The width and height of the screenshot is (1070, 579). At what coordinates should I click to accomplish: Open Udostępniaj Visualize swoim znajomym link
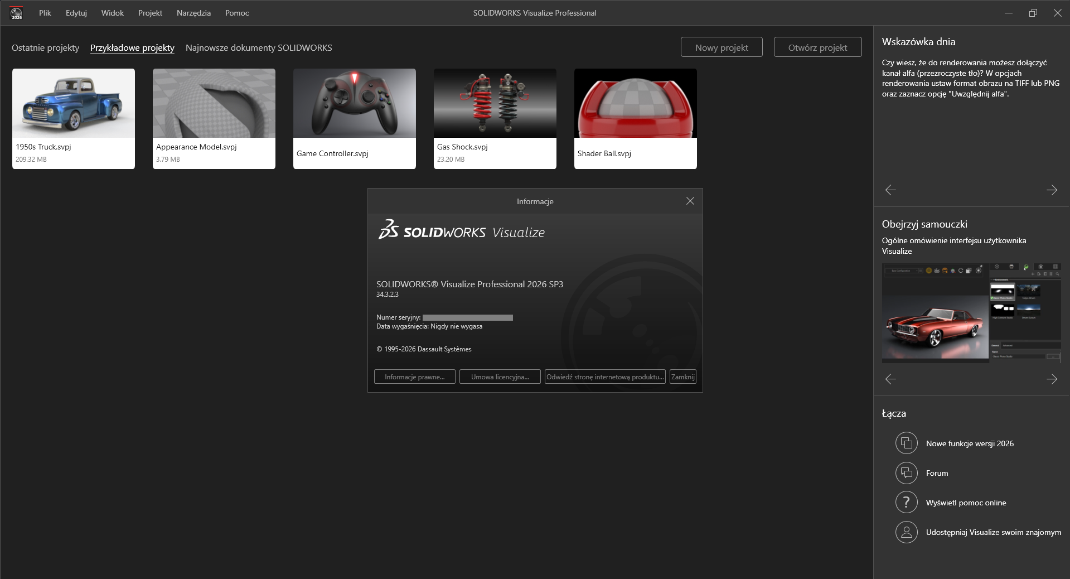click(994, 532)
